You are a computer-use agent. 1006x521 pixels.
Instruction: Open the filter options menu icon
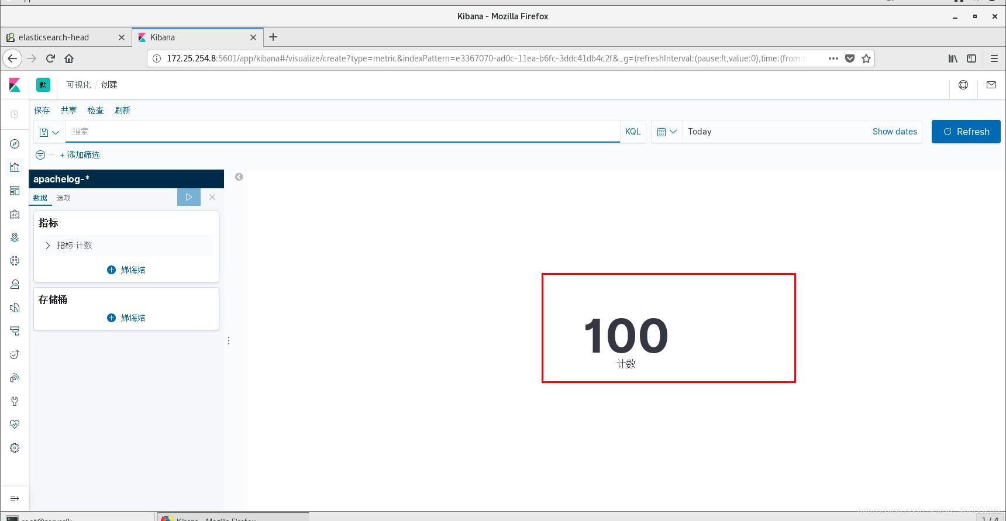tap(40, 155)
